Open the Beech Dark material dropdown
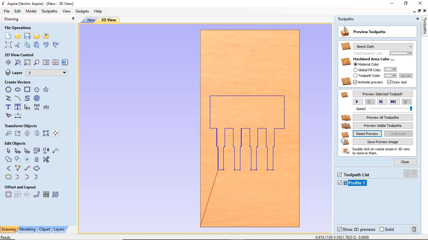 (x=383, y=47)
